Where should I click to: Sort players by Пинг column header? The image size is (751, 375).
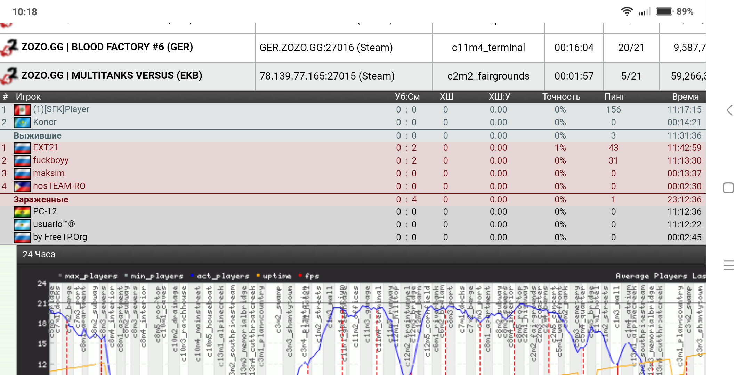[x=614, y=97]
